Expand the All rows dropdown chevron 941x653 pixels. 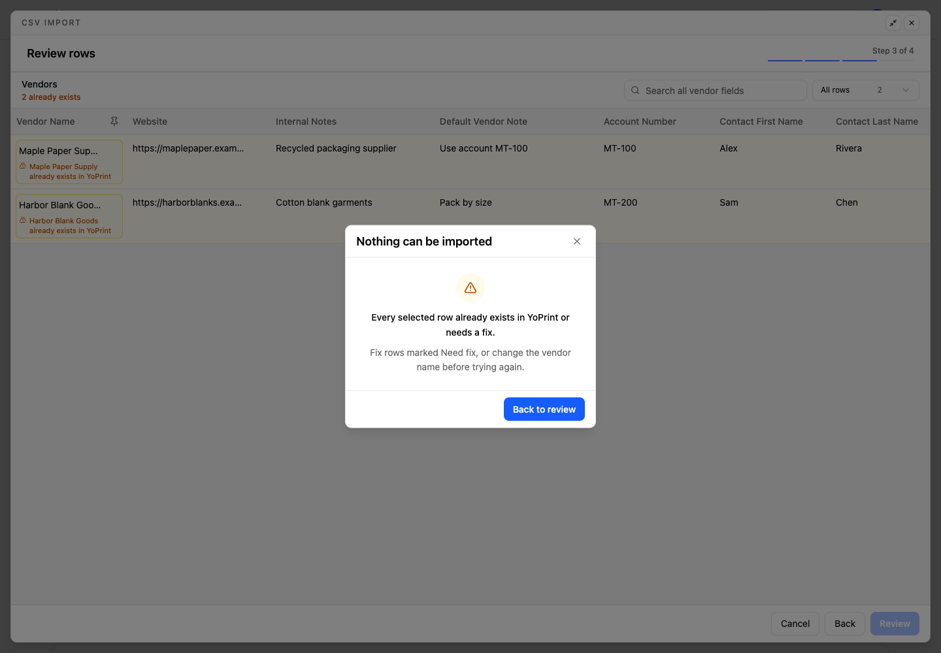point(906,91)
